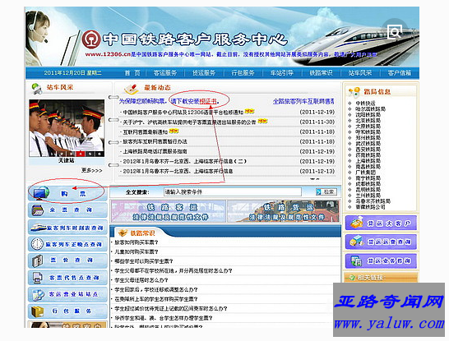This screenshot has width=449, height=341.
Task: Open 旅客列车时刻表查询 timetable query
Action: point(67,228)
